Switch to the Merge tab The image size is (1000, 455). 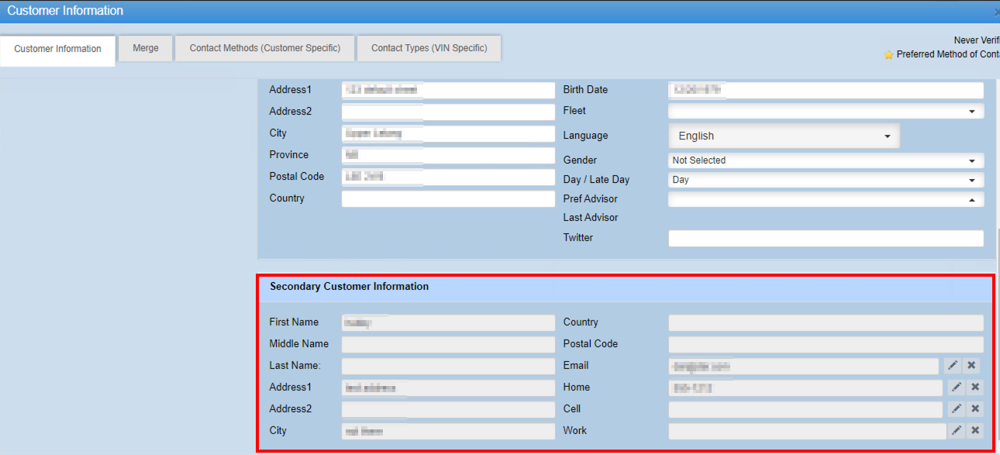[x=146, y=48]
